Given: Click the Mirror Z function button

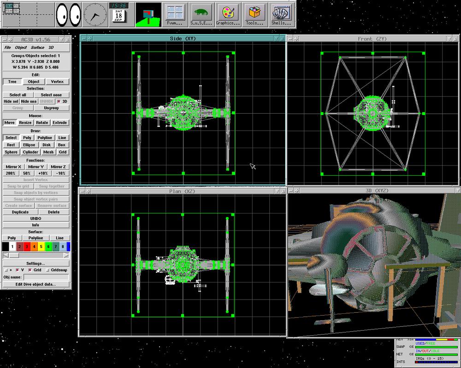Looking at the screenshot, I should point(58,167).
